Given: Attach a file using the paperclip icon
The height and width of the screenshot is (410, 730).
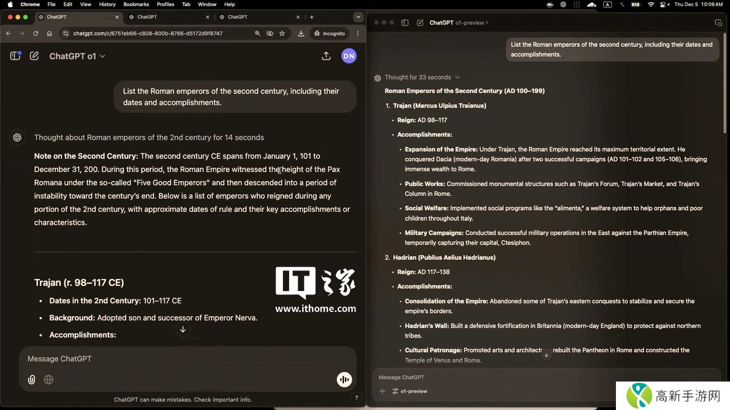Looking at the screenshot, I should [x=32, y=380].
